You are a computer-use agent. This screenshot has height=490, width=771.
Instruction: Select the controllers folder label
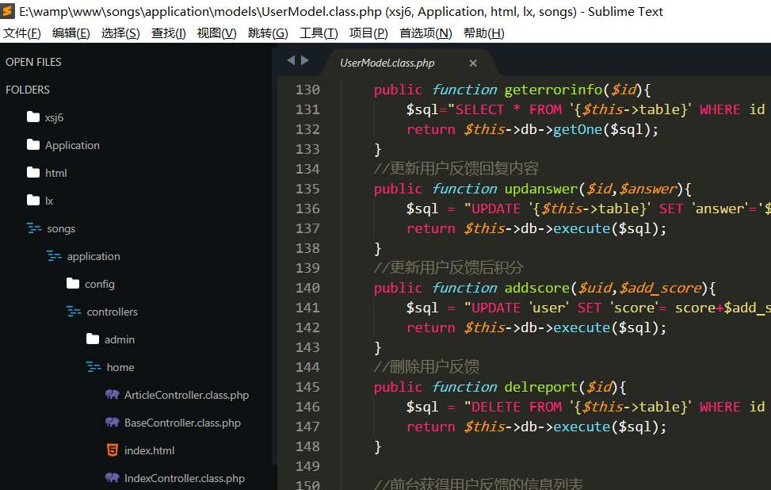pyautogui.click(x=112, y=312)
